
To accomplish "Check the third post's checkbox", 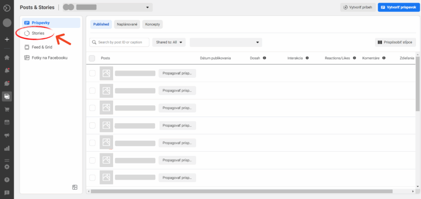I will point(93,108).
